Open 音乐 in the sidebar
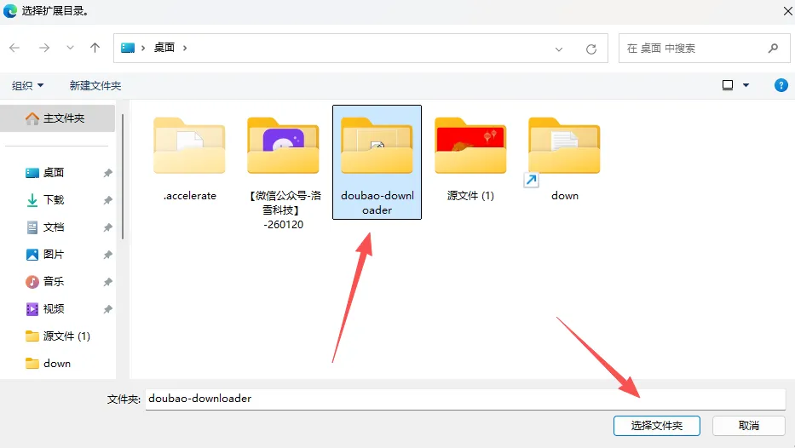795x448 pixels. coord(53,282)
